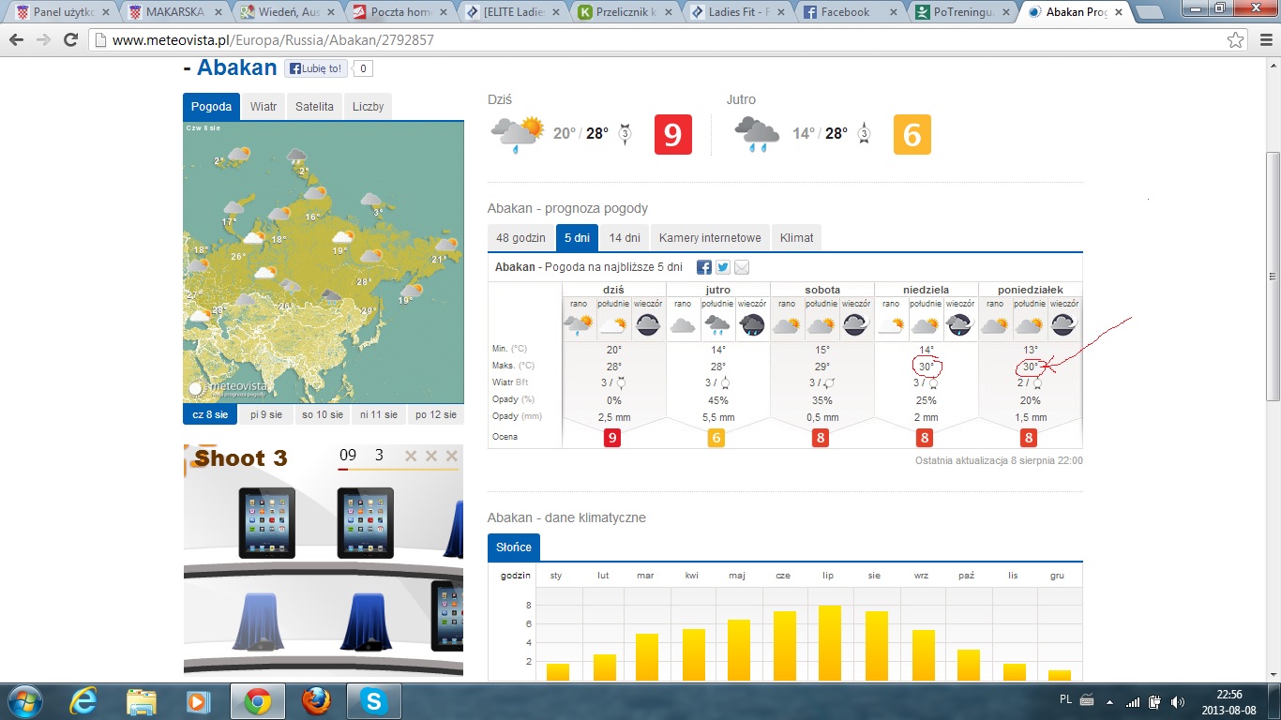Click the Twitter share icon
1281x720 pixels.
click(x=723, y=267)
